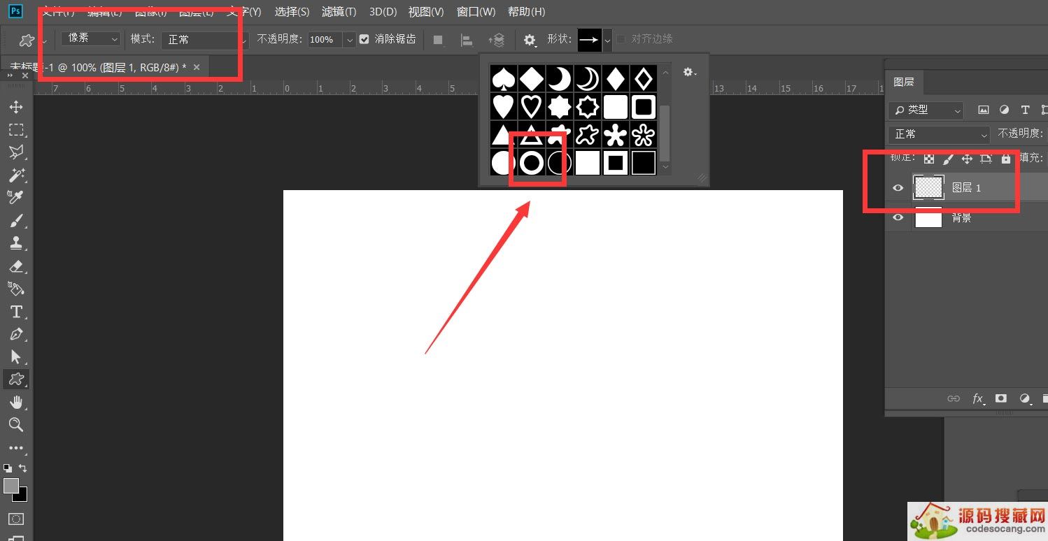
Task: Pick the circle frame ring shape
Action: (531, 163)
